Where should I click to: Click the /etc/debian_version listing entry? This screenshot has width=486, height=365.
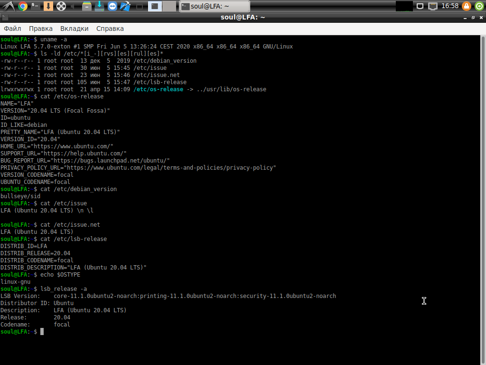point(99,61)
